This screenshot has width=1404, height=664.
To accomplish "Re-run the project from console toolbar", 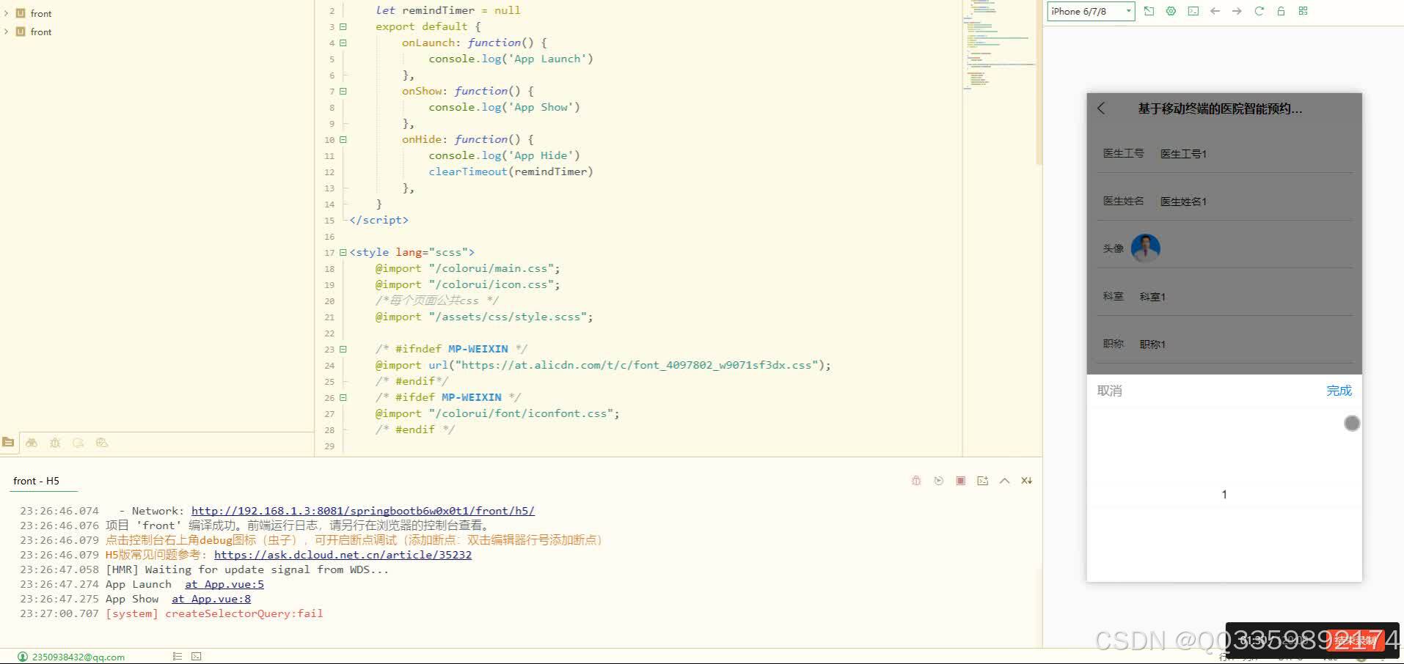I will click(x=938, y=481).
